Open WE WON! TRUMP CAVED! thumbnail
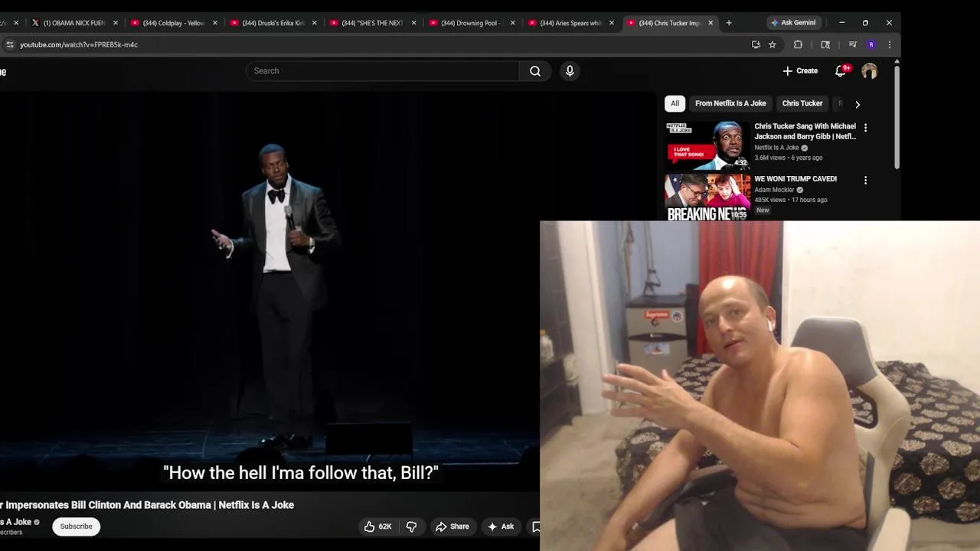Screen dimensions: 980x551 [x=707, y=197]
